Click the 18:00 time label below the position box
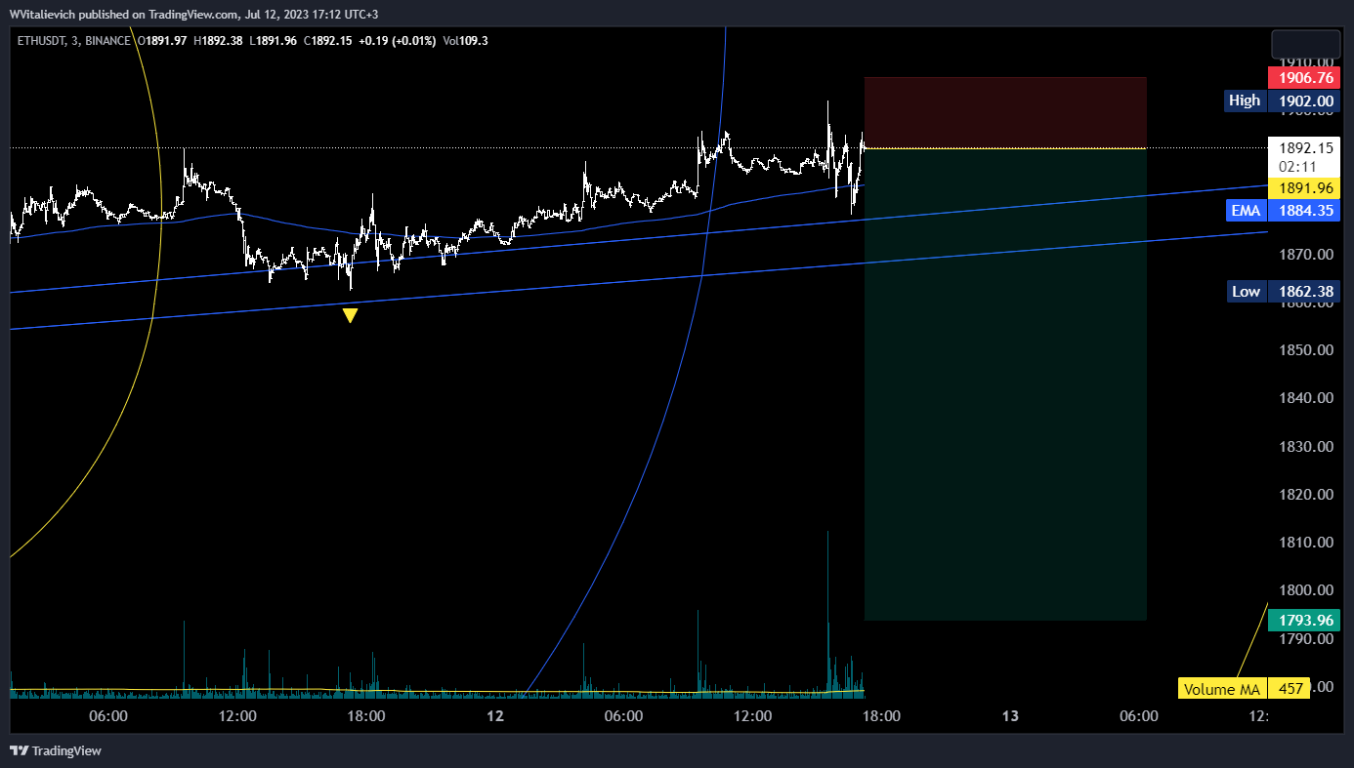Screen dimensions: 1354x768 pyautogui.click(x=880, y=716)
